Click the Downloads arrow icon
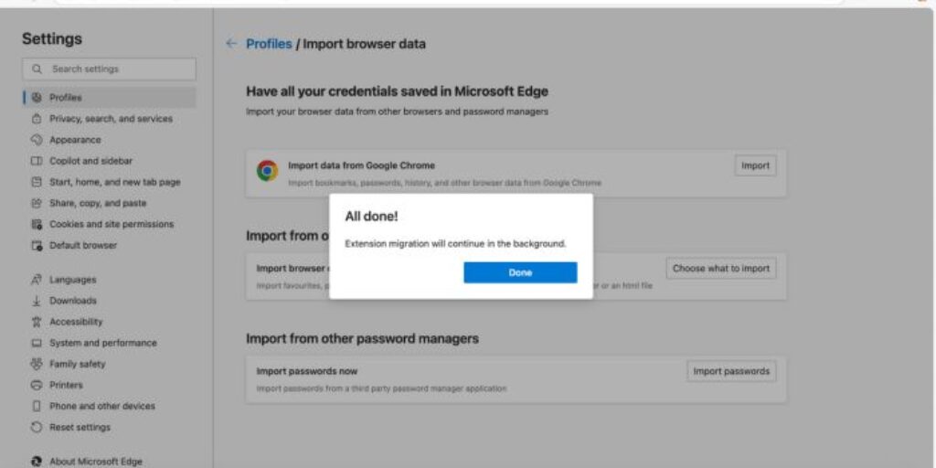The width and height of the screenshot is (936, 468). click(x=37, y=301)
